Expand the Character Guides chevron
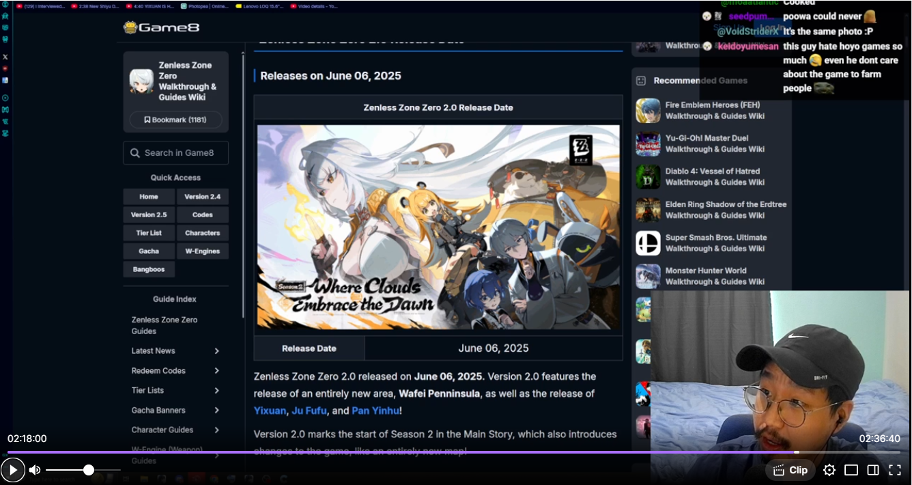 point(217,430)
